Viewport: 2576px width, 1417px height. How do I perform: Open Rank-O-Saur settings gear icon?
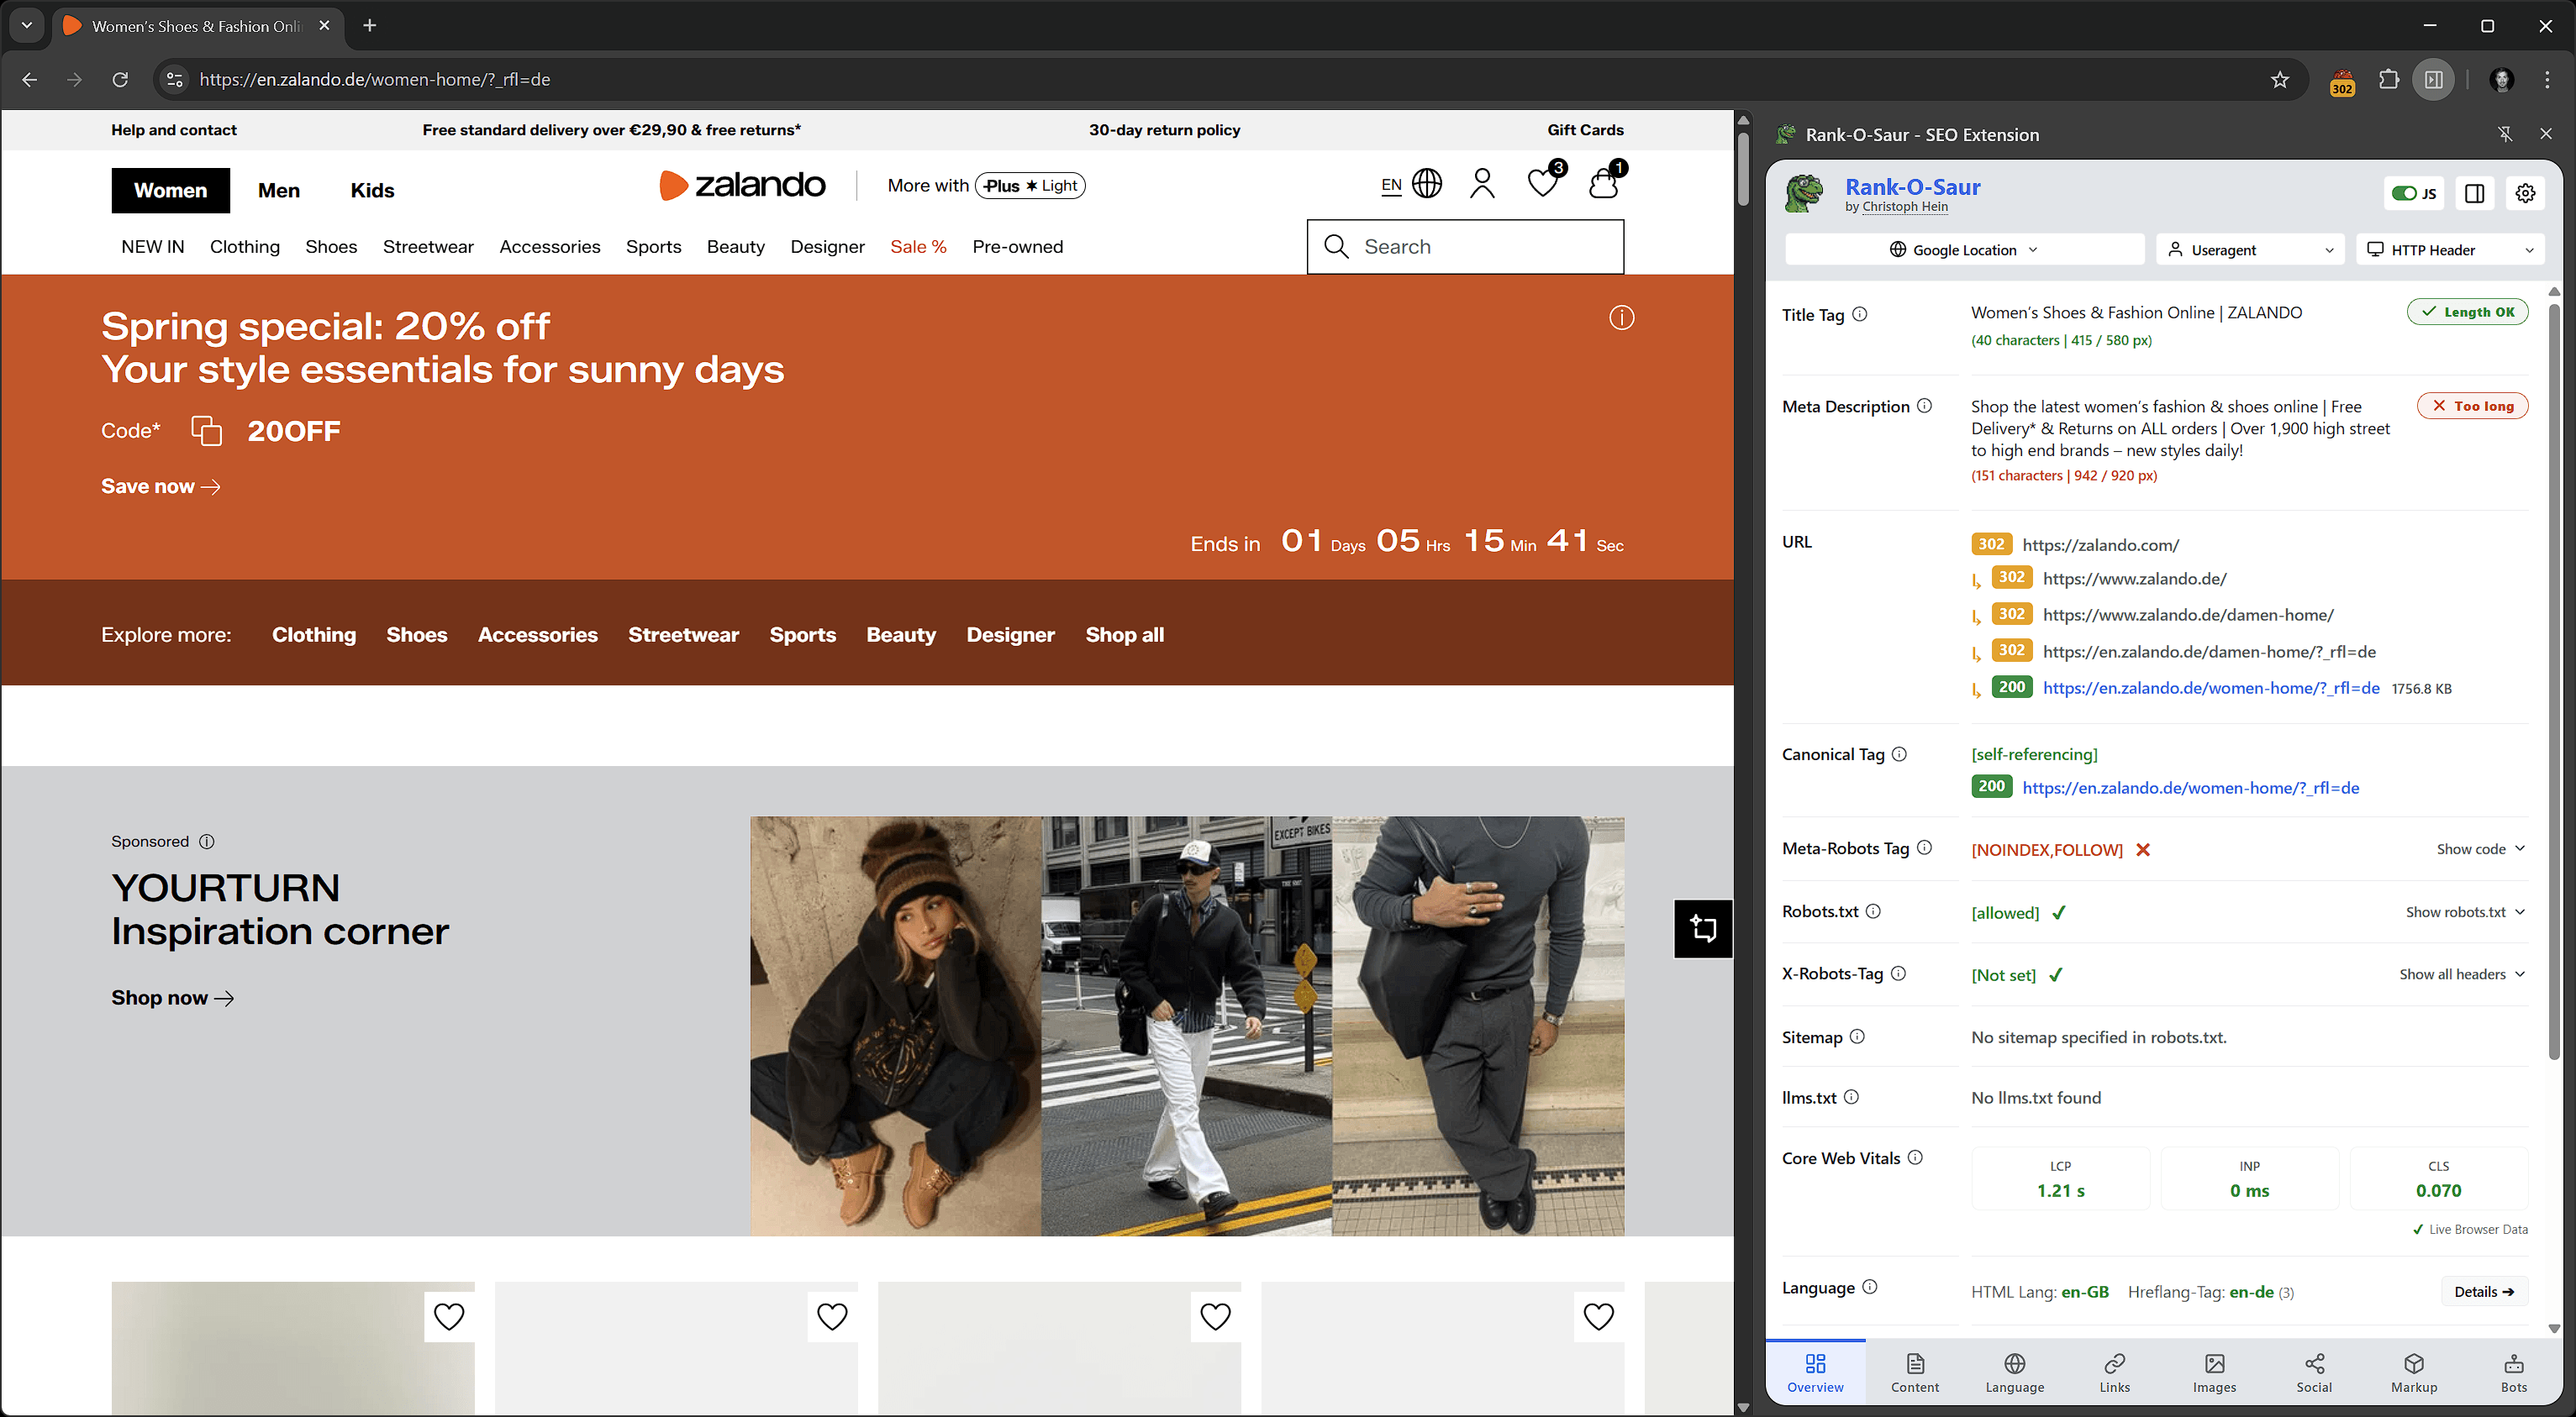coord(2524,193)
